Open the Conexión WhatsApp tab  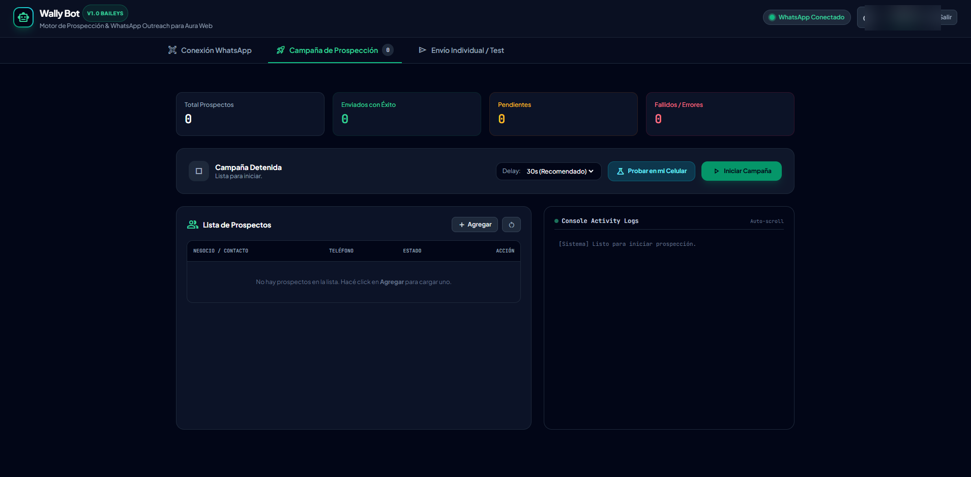(x=210, y=50)
